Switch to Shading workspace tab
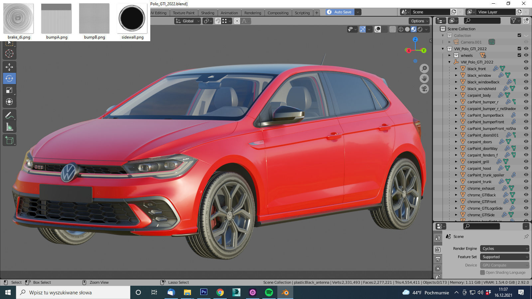The image size is (532, 299). 207,13
